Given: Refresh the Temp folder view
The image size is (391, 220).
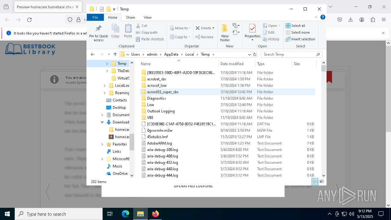Looking at the screenshot, I should [255, 54].
